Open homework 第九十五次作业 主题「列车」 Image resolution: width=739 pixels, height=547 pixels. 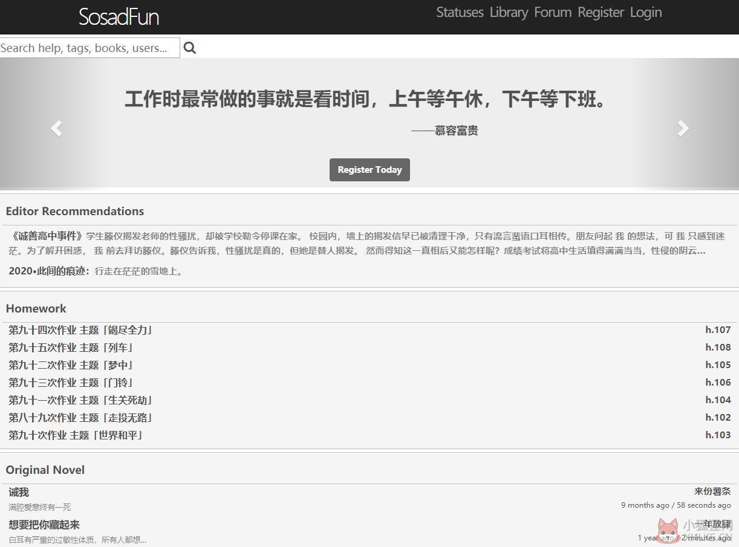[71, 348]
